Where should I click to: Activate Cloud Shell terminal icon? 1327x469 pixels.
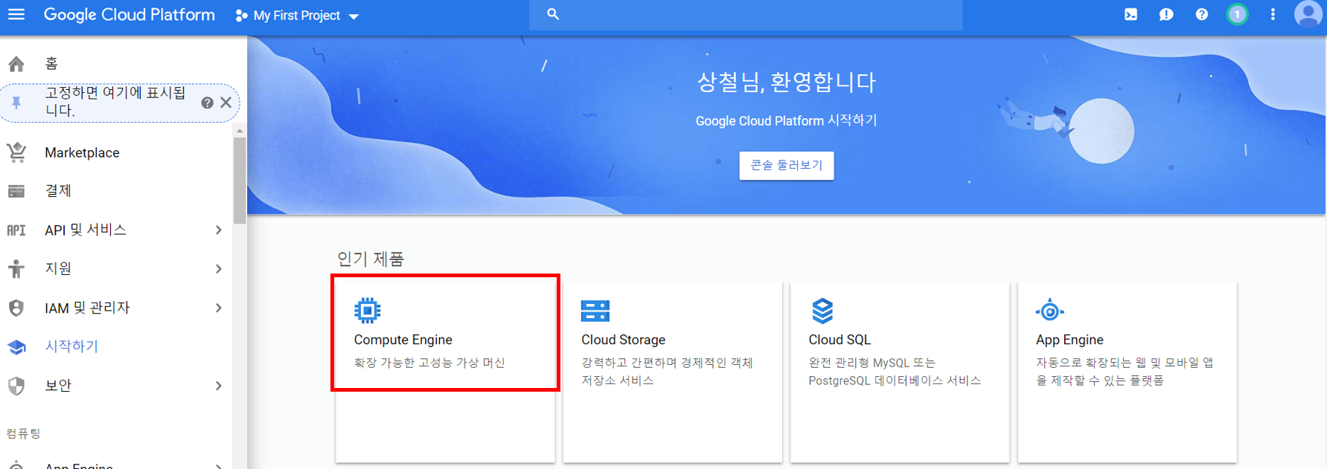coord(1131,14)
